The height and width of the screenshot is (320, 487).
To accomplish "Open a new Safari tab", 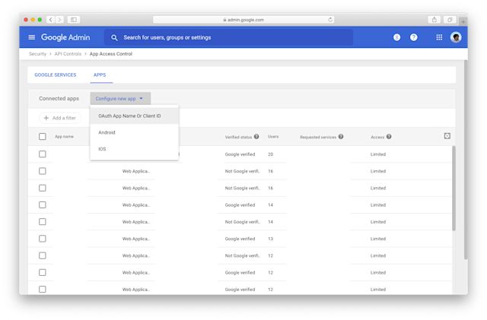I will pyautogui.click(x=463, y=21).
